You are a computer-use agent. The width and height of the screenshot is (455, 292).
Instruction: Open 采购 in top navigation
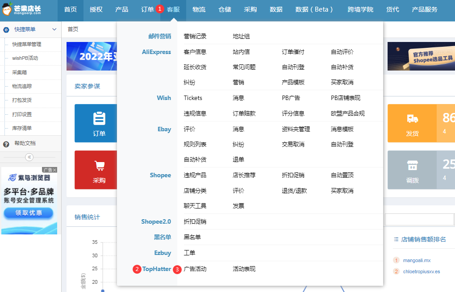pyautogui.click(x=250, y=9)
